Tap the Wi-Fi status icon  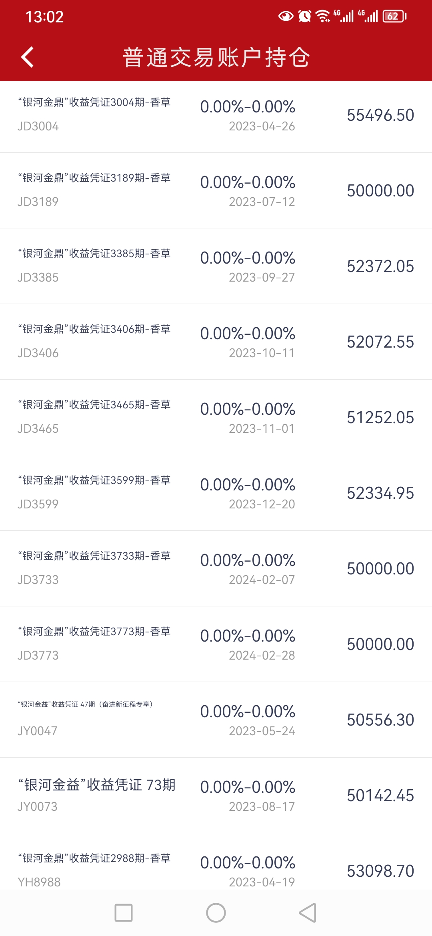point(323,16)
